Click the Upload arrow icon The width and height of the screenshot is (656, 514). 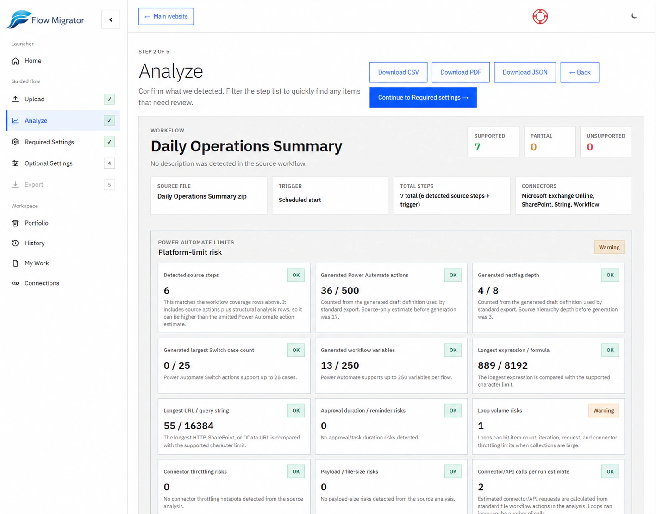point(15,99)
